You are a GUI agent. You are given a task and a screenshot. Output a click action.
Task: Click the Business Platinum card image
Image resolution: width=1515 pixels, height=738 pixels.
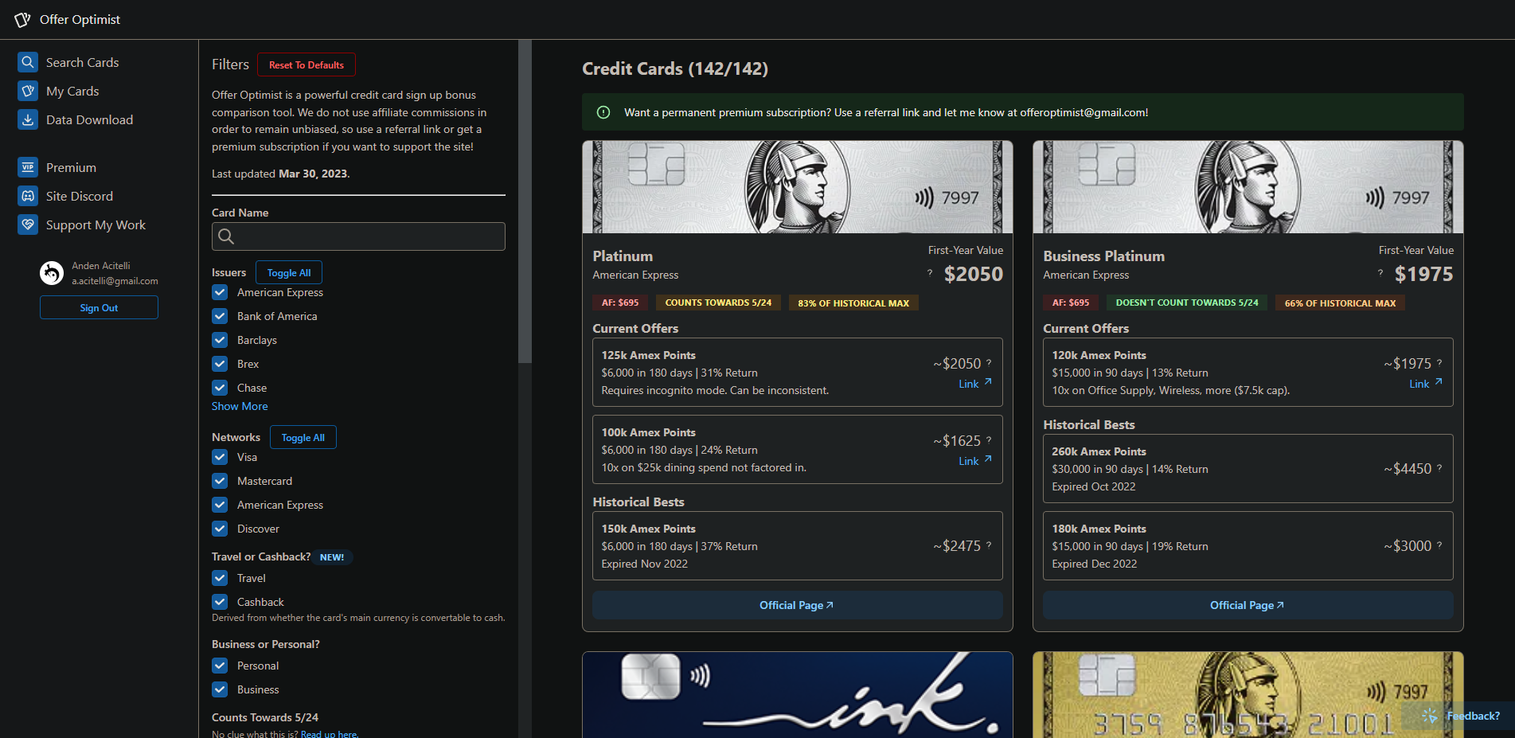[1248, 187]
